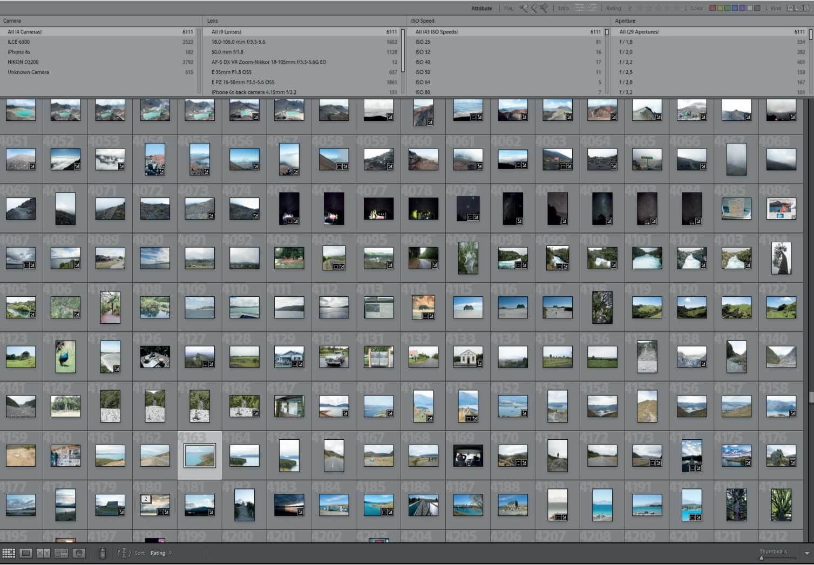Screen dimensions: 814x565
Task: Open the toolbar options dropdown arrow
Action: click(806, 553)
